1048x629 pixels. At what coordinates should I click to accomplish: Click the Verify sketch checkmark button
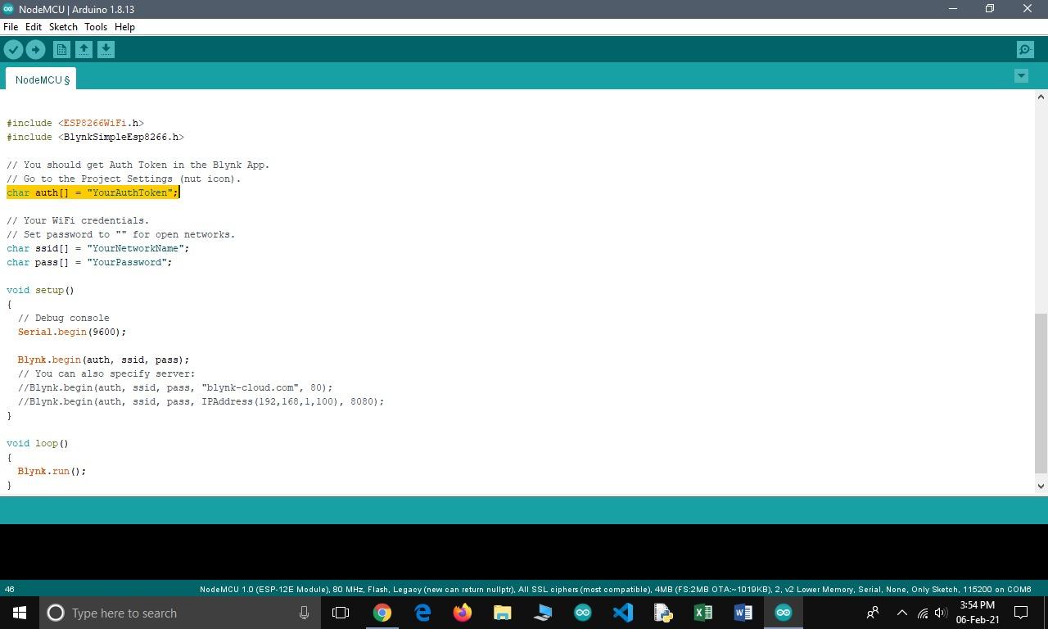[x=13, y=50]
